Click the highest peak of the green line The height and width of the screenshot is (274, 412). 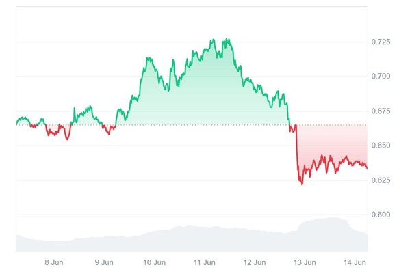coord(214,40)
